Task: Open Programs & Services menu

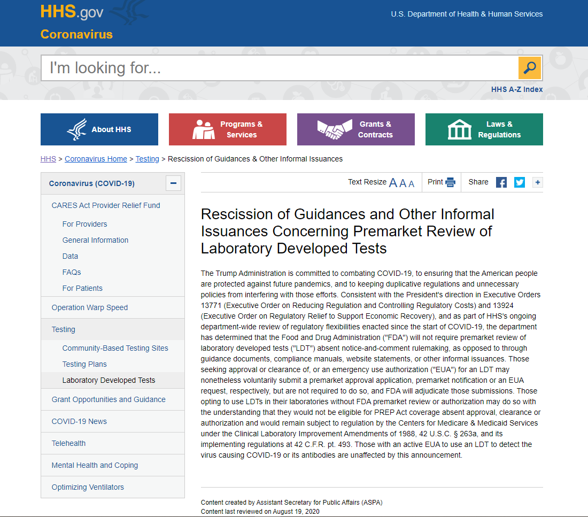Action: pos(228,129)
